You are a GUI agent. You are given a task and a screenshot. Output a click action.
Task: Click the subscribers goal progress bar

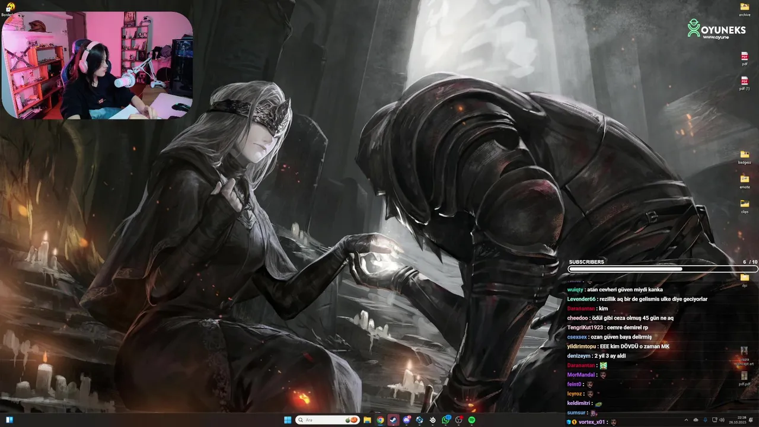(663, 269)
